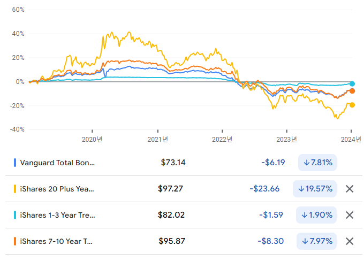Image resolution: width=364 pixels, height=261 pixels.
Task: Click the 2021년 axis label
Action: (x=157, y=140)
